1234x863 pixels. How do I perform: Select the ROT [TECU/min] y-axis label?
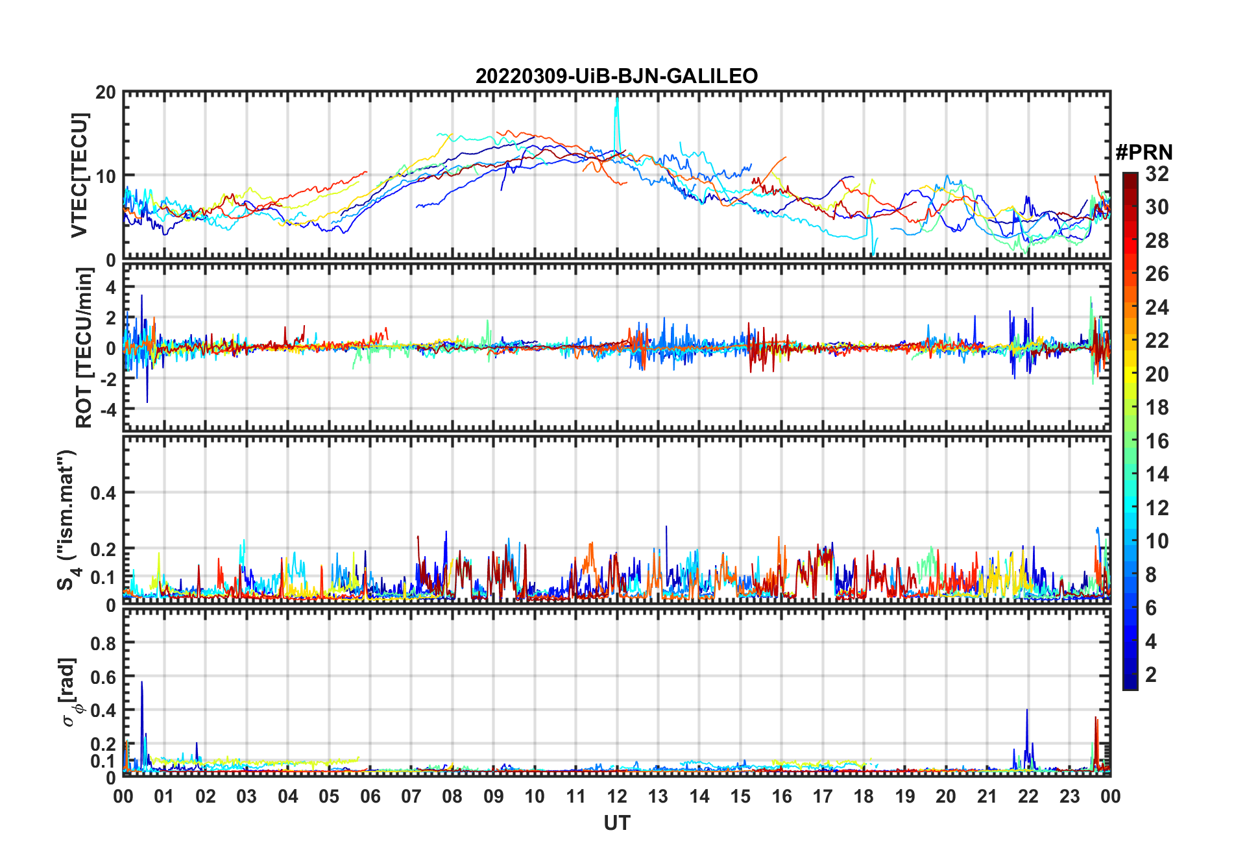[84, 348]
